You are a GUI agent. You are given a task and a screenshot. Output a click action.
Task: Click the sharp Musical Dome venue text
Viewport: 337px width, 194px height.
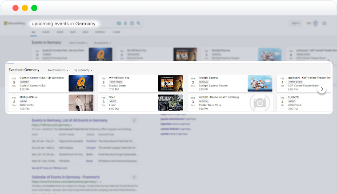[117, 86]
